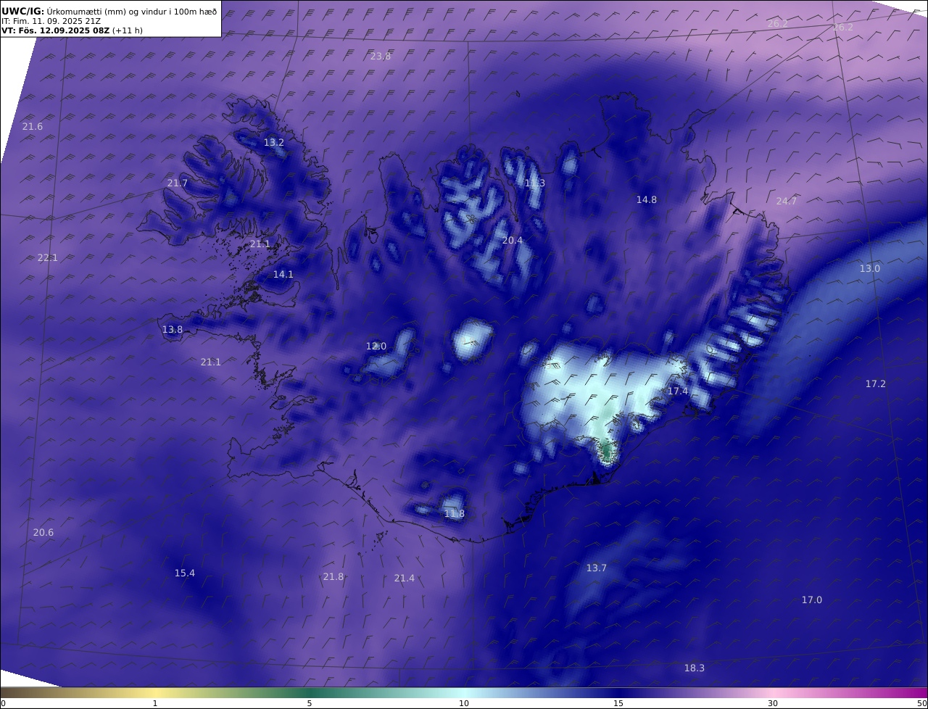Click the colorbar tick label 15
Viewport: 928px width, 709px height.
[x=618, y=704]
